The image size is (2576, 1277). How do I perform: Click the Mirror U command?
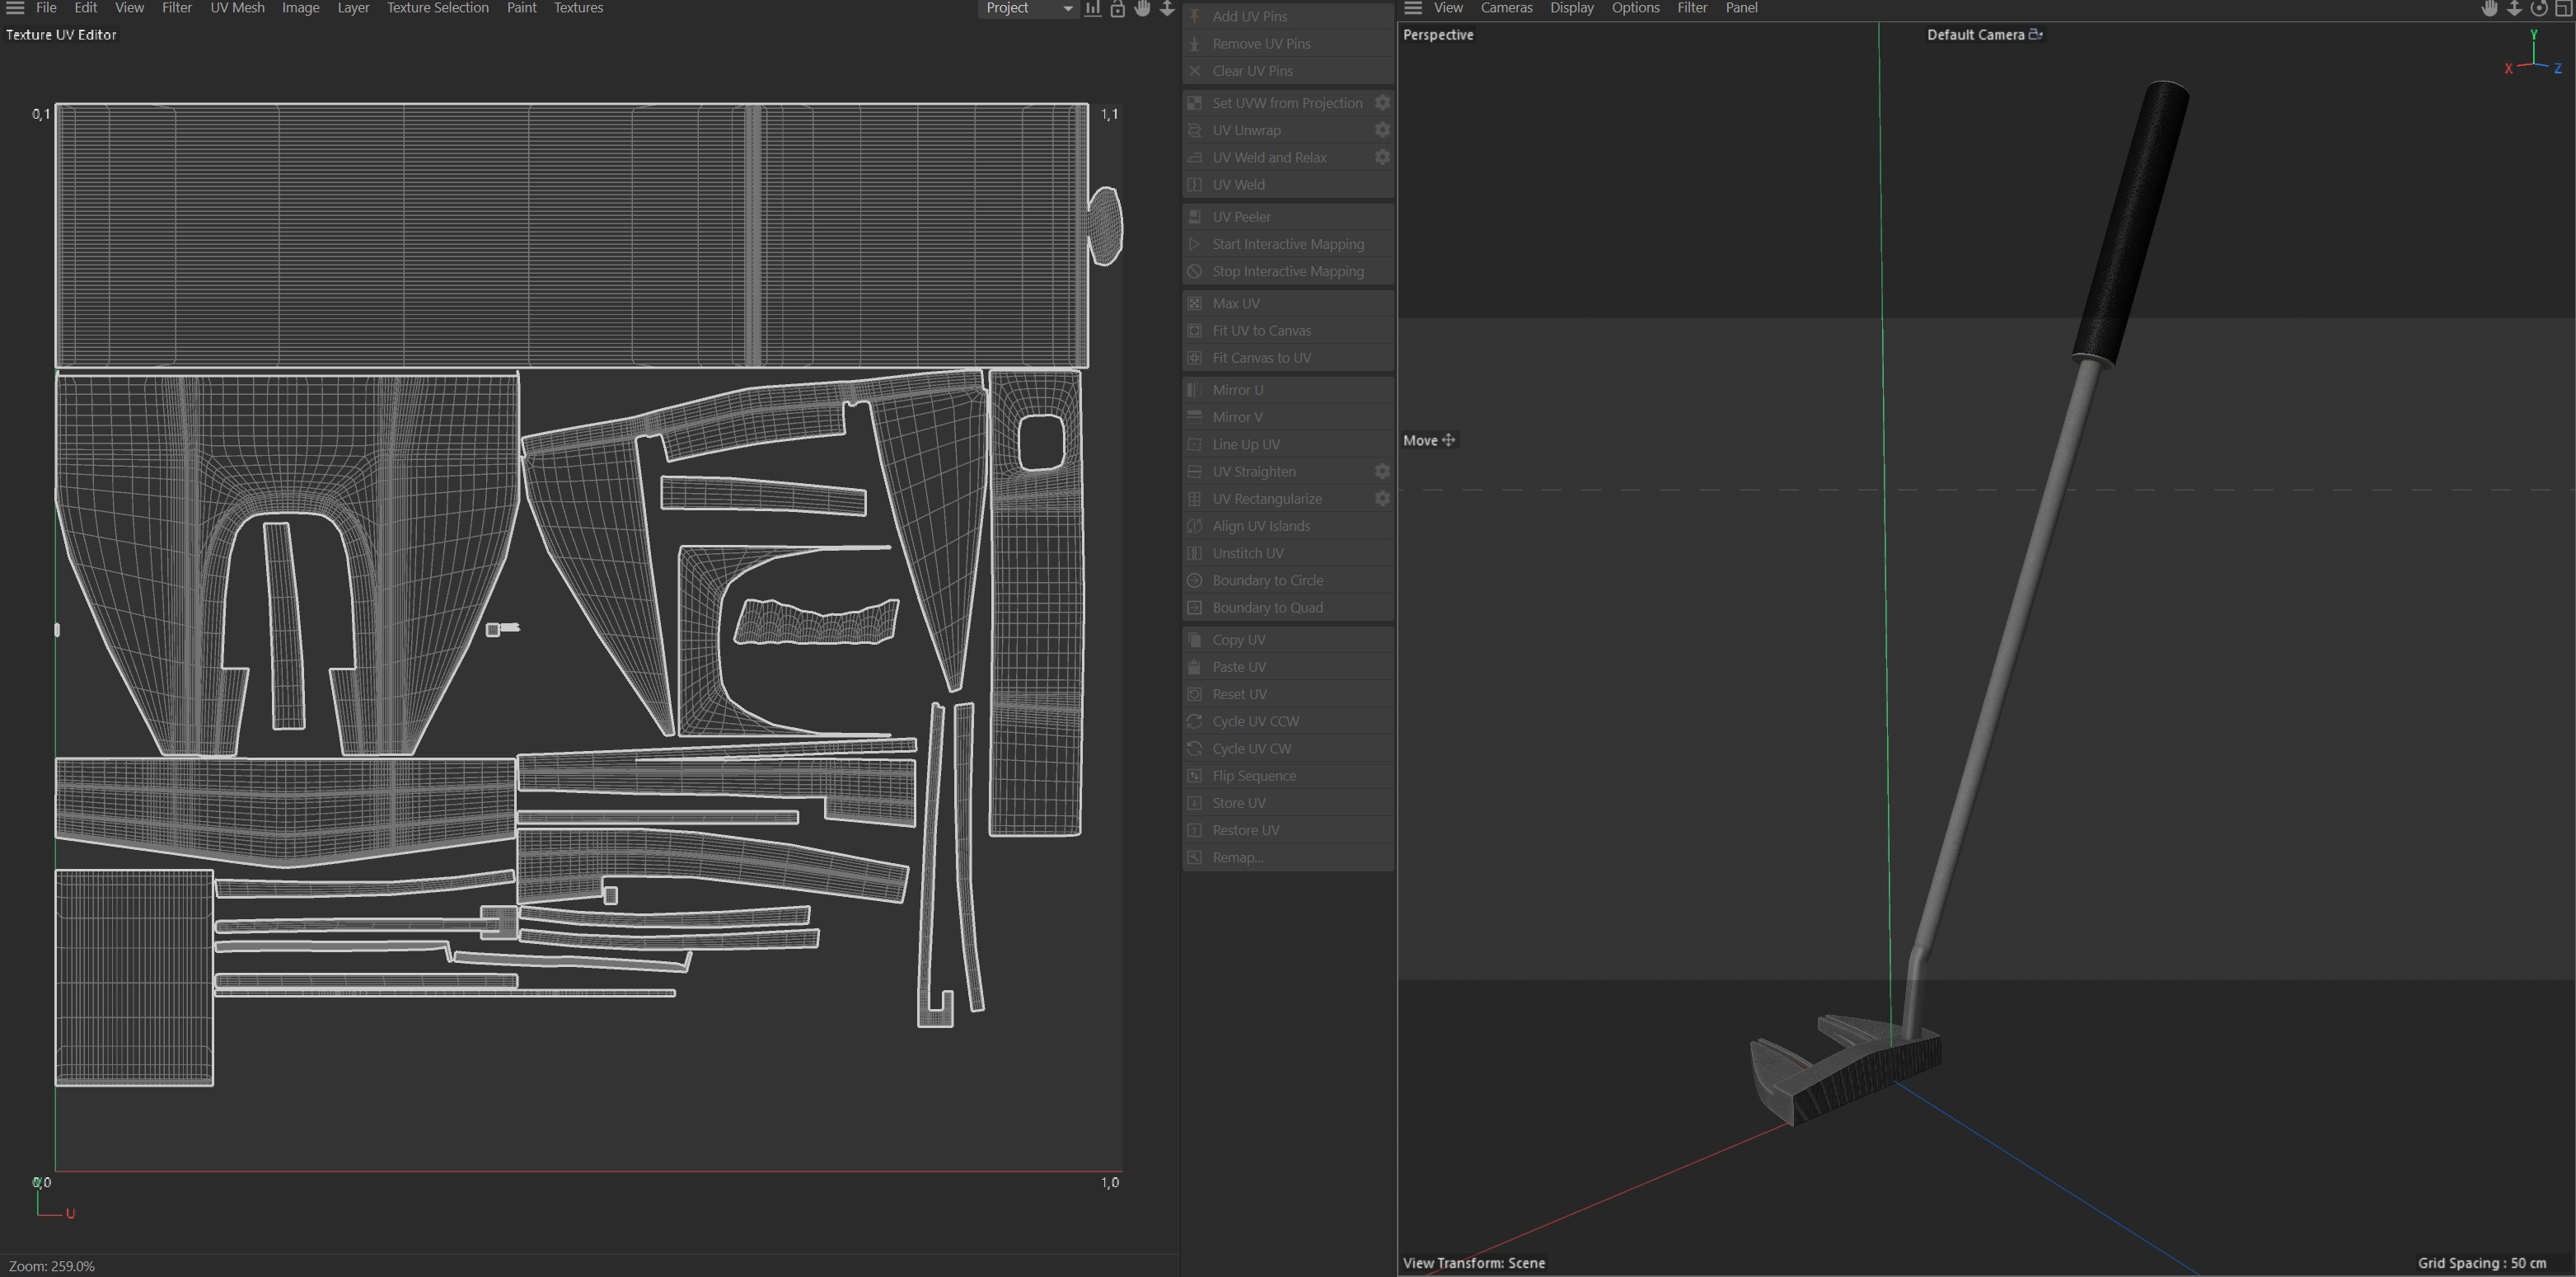tap(1237, 390)
